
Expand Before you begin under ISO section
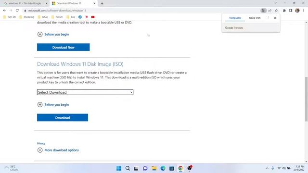53,105
